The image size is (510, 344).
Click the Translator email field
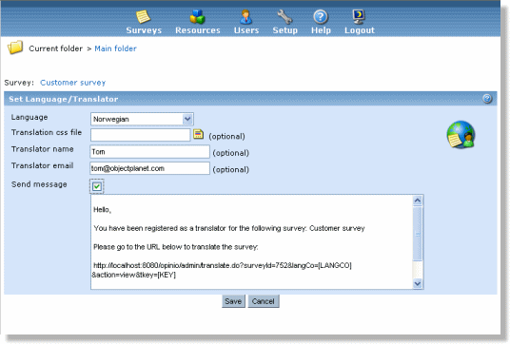click(149, 168)
